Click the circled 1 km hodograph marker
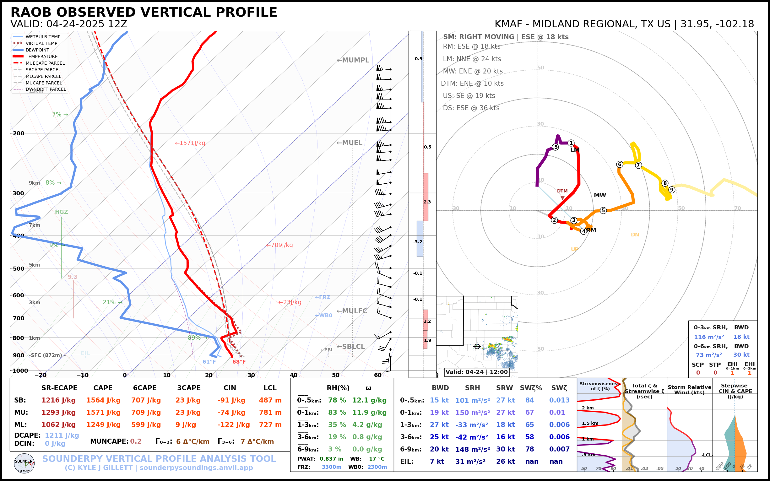Viewport: 770px width, 481px height. pos(571,143)
